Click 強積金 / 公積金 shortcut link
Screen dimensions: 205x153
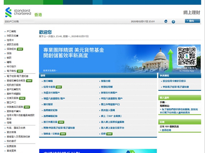tap(51, 134)
